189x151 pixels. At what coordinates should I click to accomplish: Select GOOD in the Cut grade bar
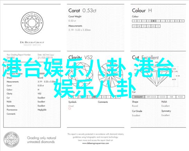[x=162, y=97]
